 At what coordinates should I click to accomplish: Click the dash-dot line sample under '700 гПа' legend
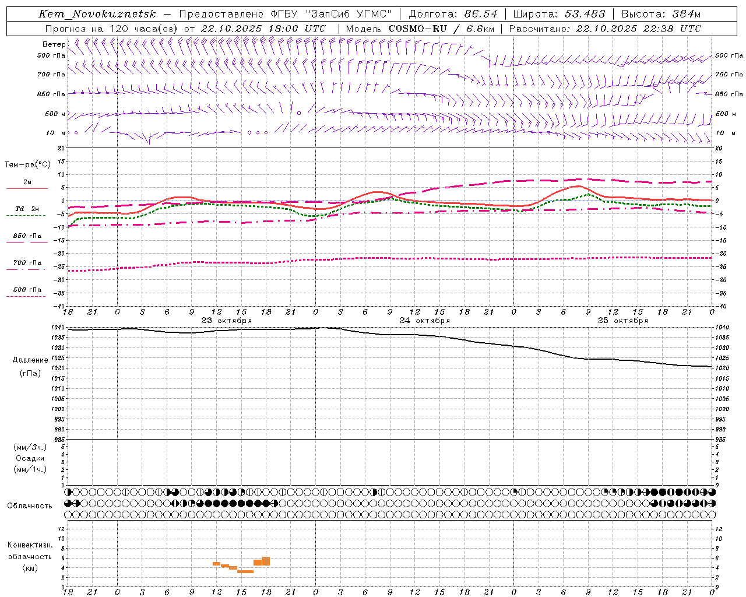pos(27,269)
